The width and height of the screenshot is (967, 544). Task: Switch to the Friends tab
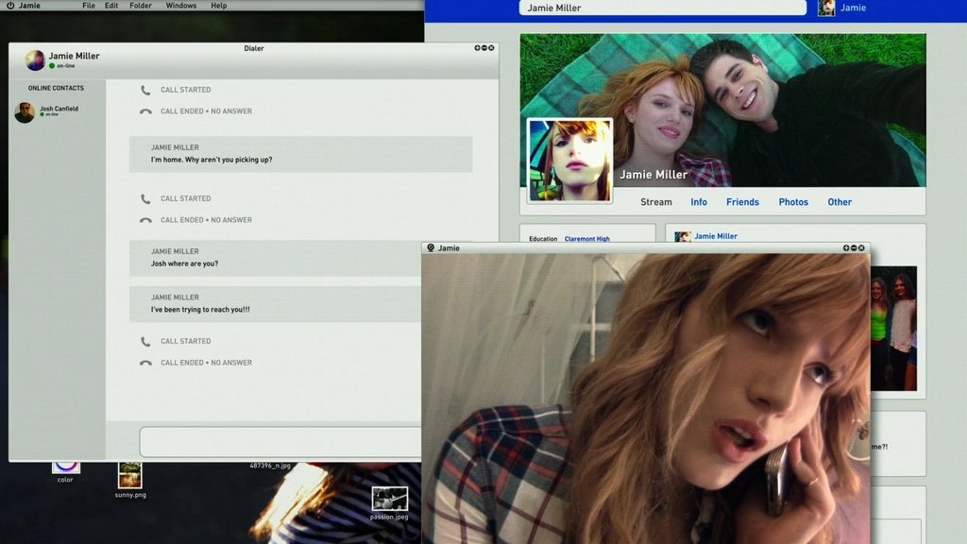tap(742, 202)
